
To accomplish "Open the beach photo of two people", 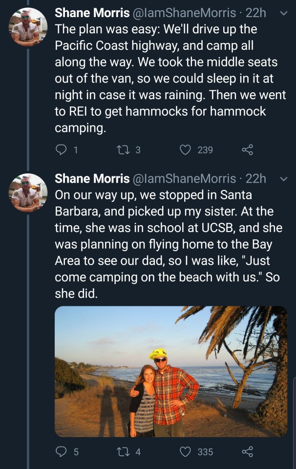I will coord(171,371).
